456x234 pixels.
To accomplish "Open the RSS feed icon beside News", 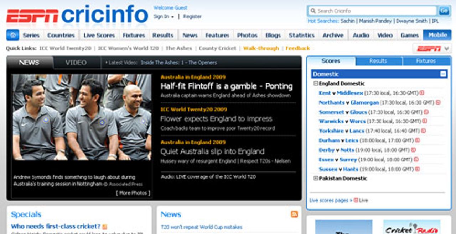I will click(x=294, y=214).
